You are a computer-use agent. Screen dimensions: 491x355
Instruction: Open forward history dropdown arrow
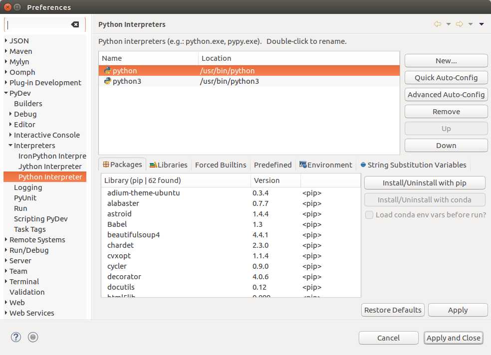(471, 24)
